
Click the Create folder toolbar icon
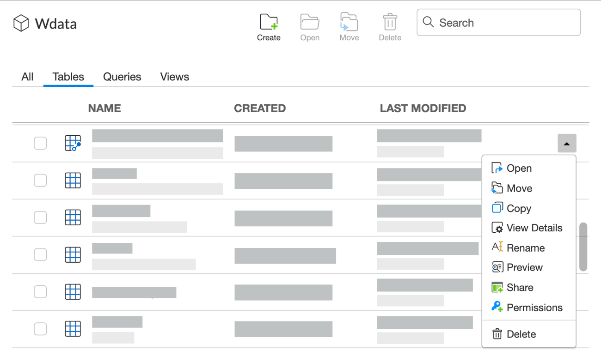269,22
